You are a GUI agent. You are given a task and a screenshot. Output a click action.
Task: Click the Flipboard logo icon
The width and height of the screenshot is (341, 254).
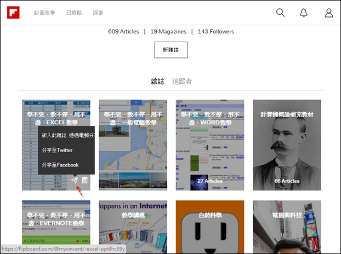13,13
